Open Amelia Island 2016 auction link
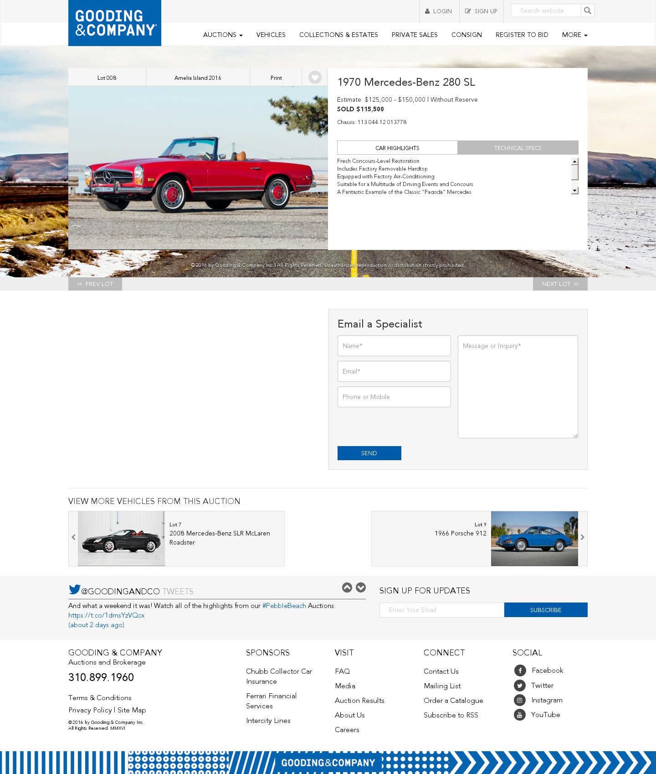The image size is (656, 774). click(x=198, y=78)
